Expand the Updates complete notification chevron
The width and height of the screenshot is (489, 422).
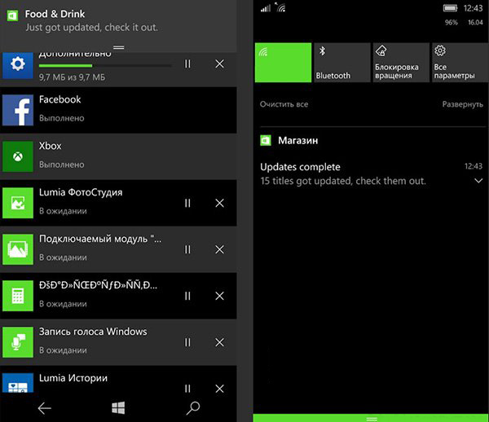coord(478,181)
